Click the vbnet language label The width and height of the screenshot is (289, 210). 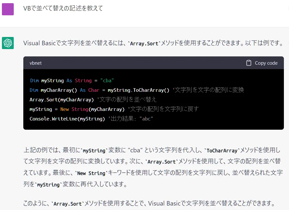35,63
